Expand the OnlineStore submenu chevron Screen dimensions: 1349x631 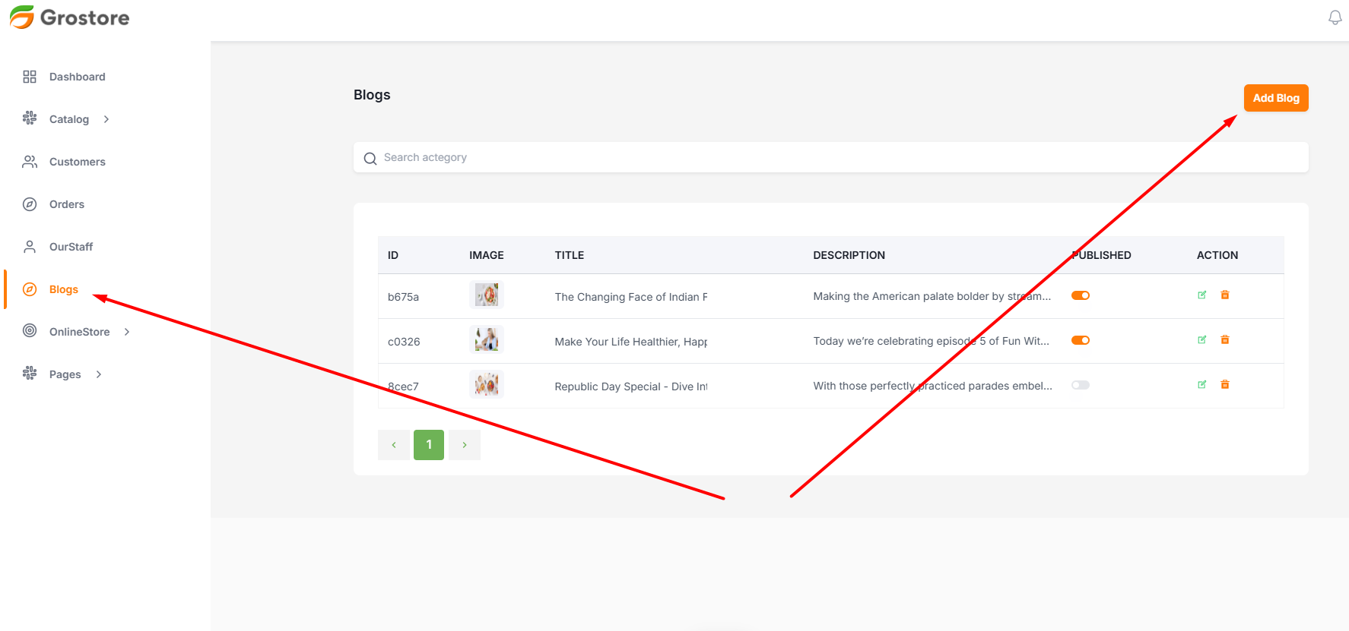127,332
